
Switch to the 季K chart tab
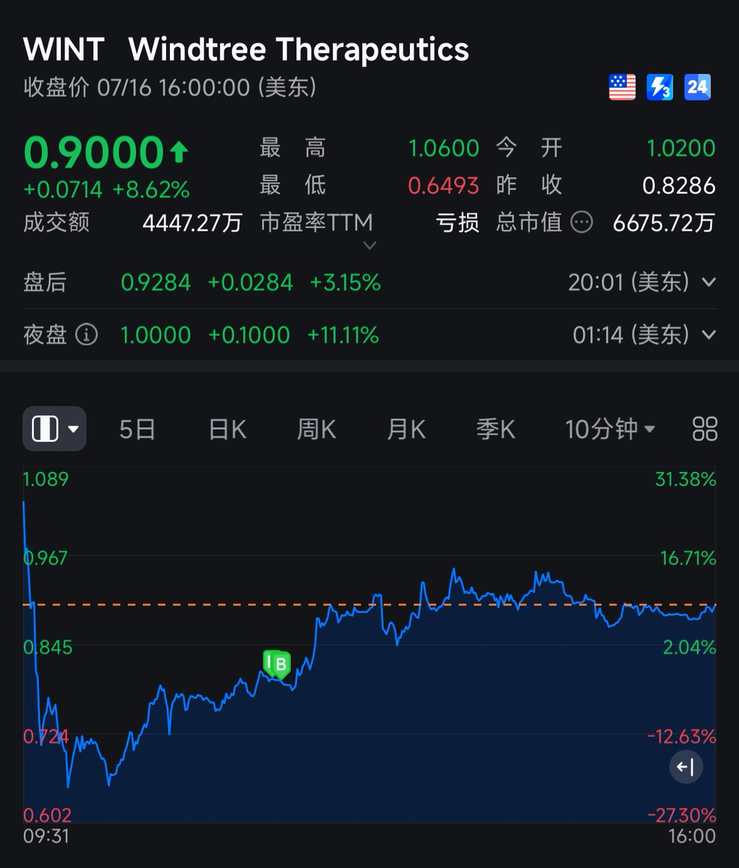point(496,430)
